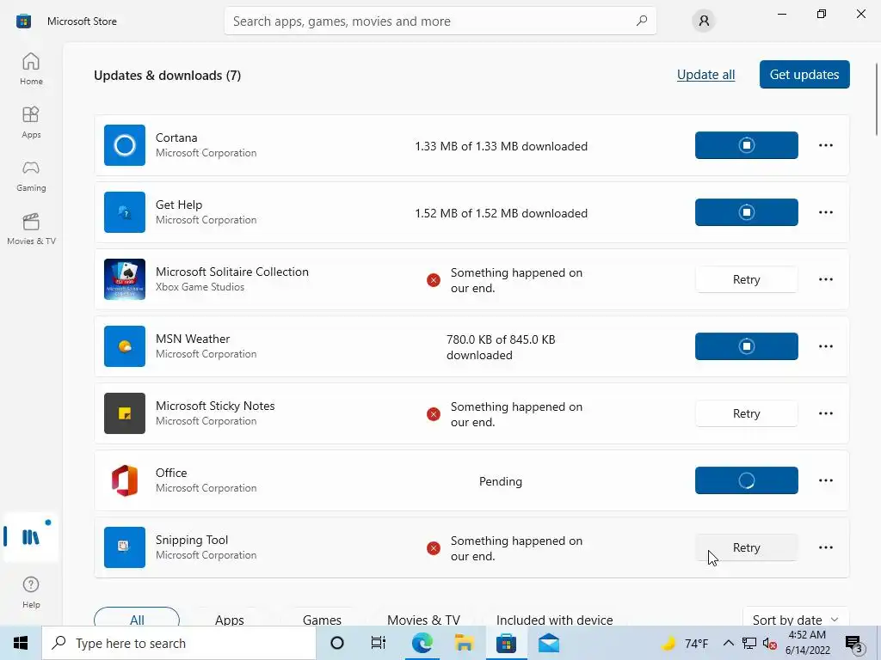Click the Snipping Tool app icon

coord(125,547)
